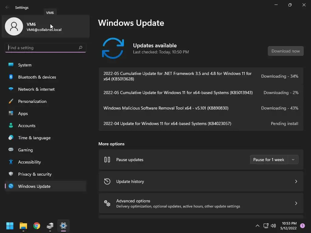Click the large blue update sync arrows
311x233 pixels.
(x=113, y=48)
